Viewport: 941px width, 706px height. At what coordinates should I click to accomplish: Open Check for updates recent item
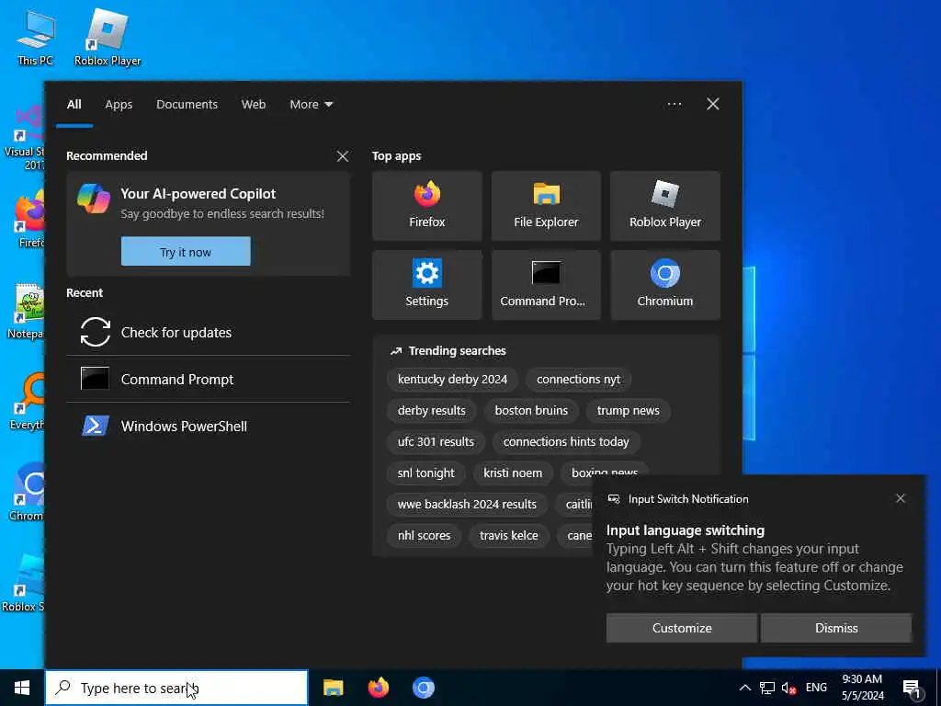coord(209,333)
